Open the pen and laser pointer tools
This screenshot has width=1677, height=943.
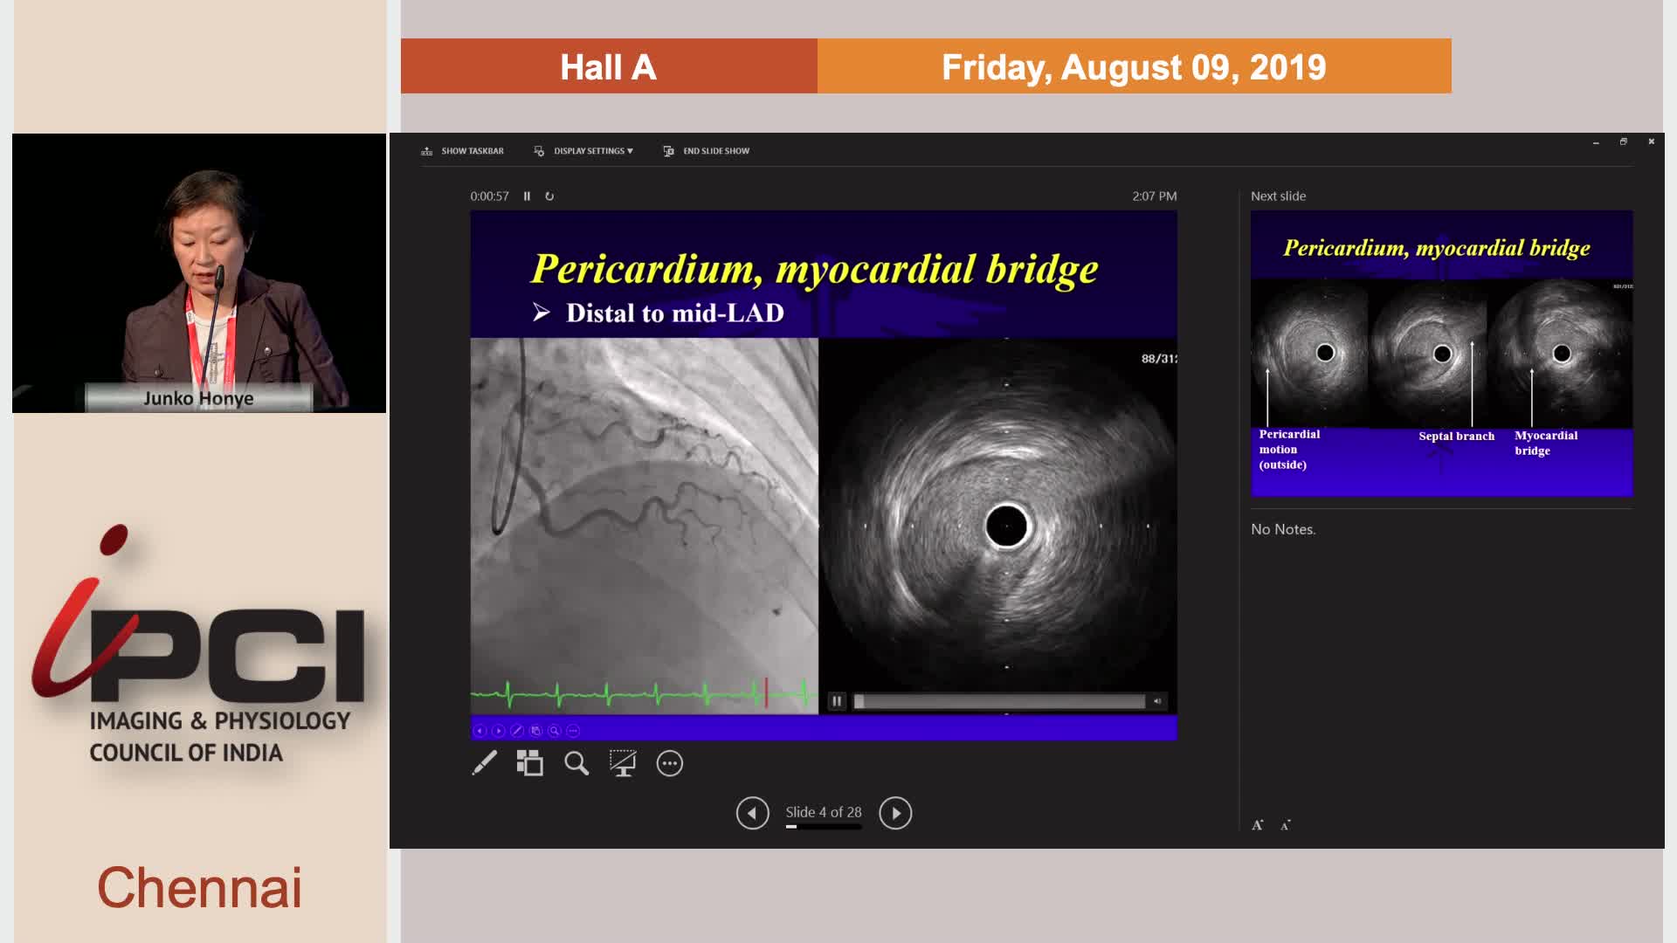coord(484,763)
